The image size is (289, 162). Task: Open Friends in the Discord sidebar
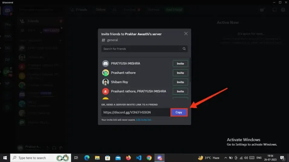click(40, 21)
